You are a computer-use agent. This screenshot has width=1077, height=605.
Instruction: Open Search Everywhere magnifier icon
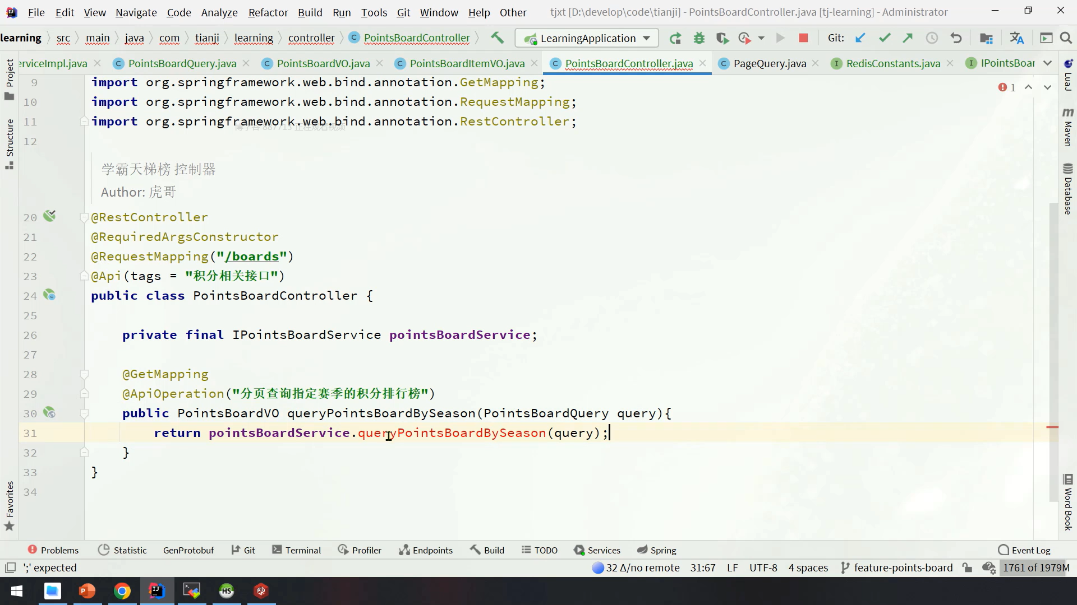point(1066,38)
